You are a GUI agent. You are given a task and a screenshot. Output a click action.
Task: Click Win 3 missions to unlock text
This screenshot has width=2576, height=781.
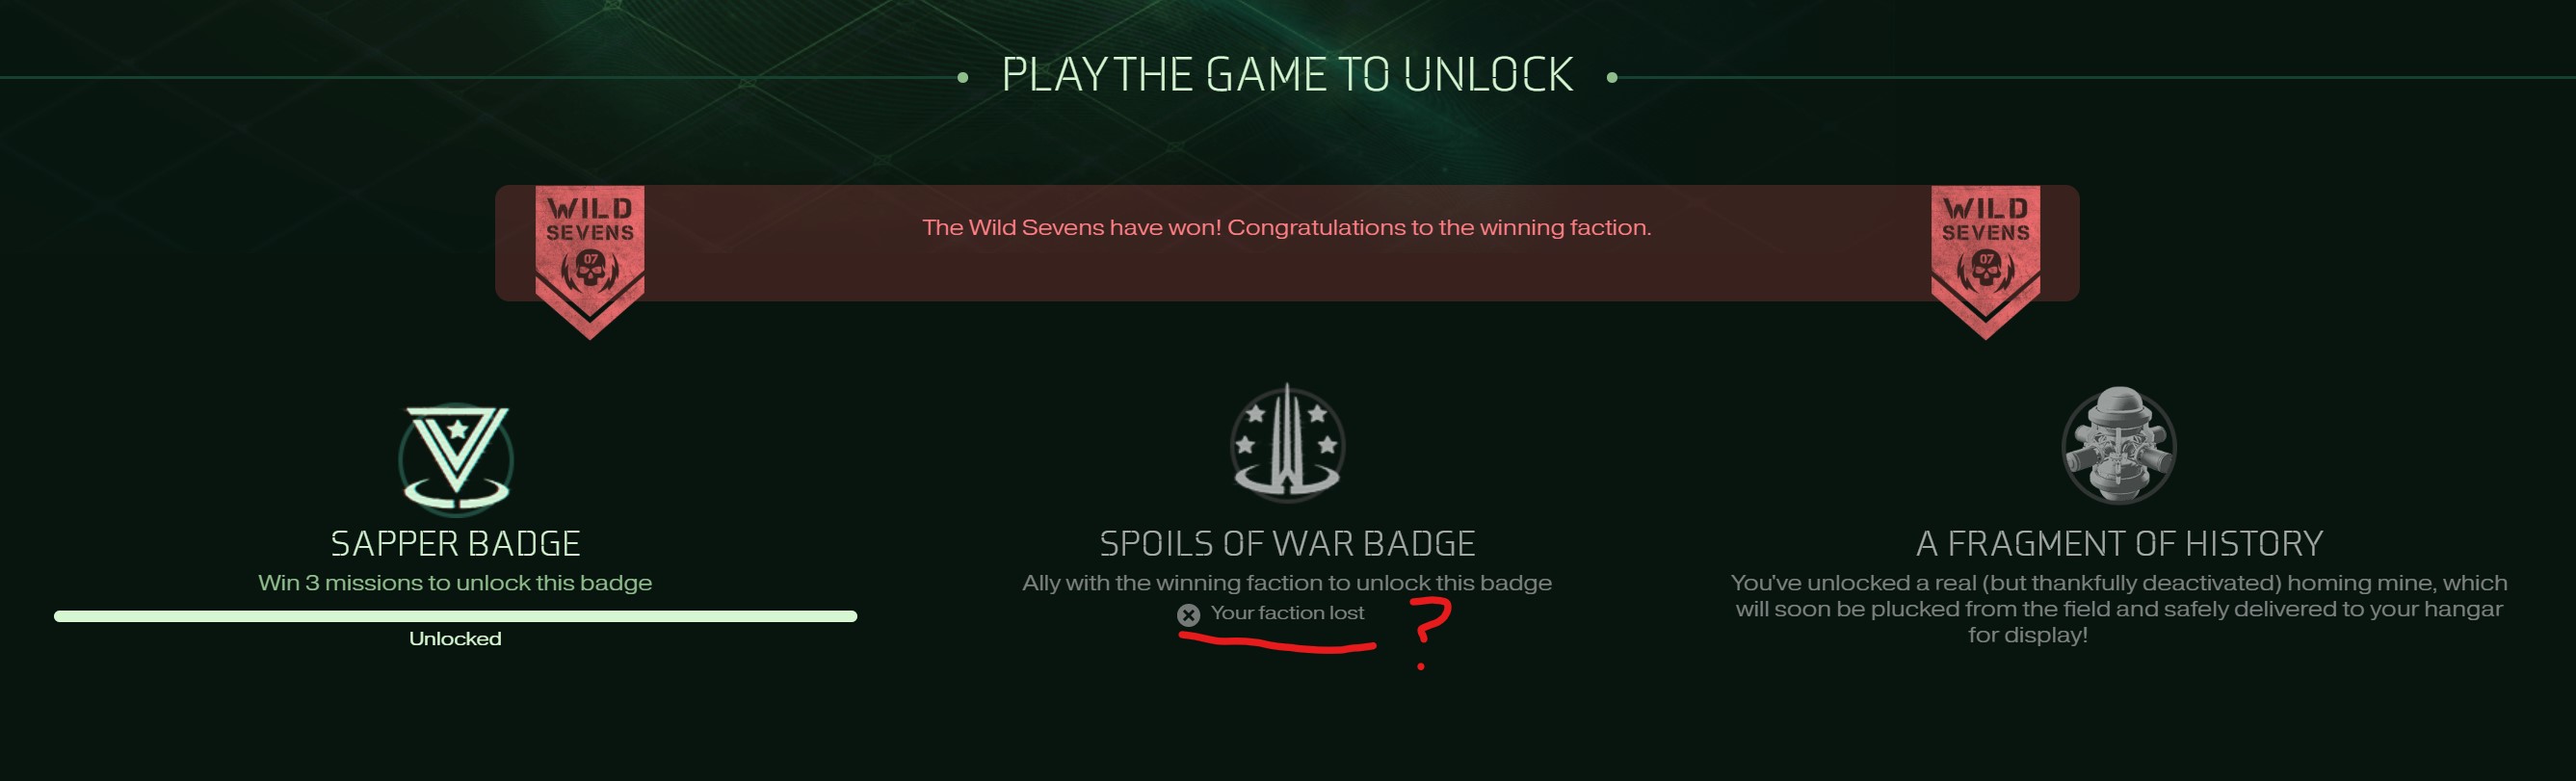(x=455, y=582)
